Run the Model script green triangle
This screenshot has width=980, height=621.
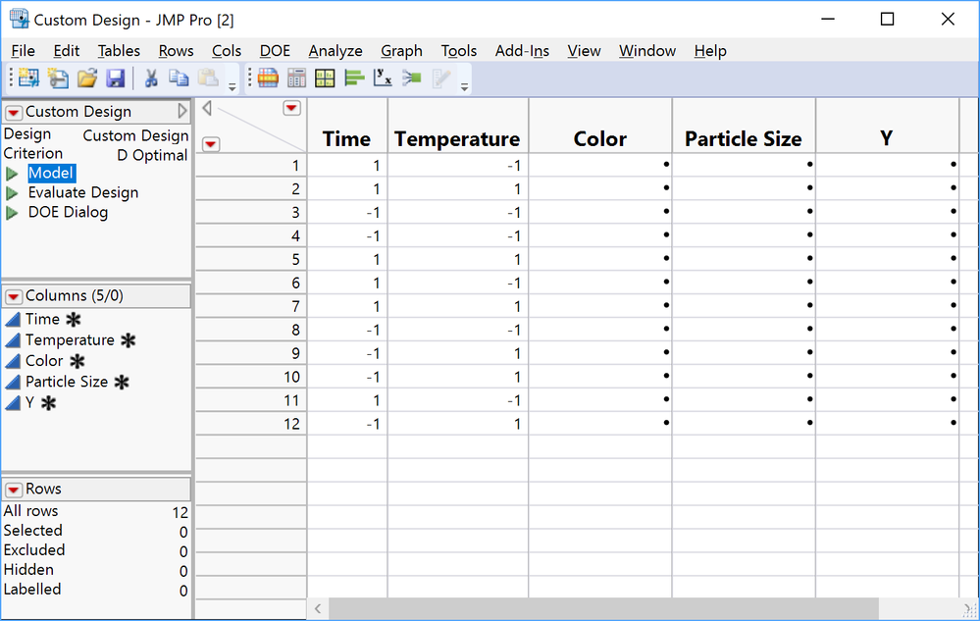(12, 174)
